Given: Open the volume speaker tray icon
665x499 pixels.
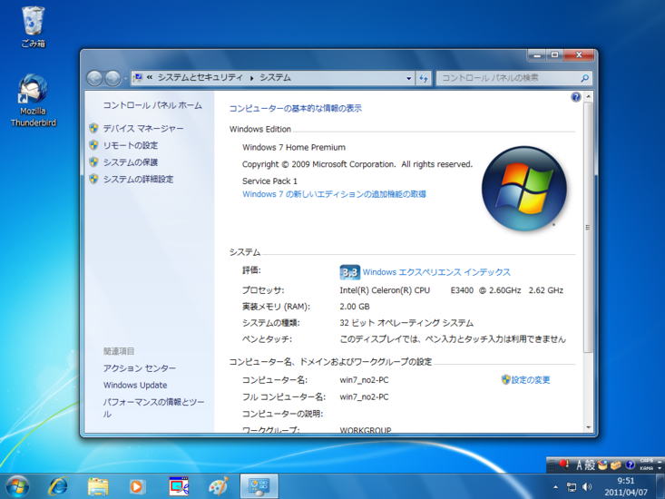Looking at the screenshot, I should 587,487.
